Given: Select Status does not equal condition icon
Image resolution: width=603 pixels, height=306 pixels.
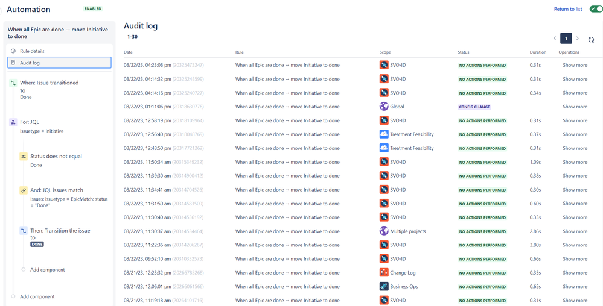Looking at the screenshot, I should [23, 156].
